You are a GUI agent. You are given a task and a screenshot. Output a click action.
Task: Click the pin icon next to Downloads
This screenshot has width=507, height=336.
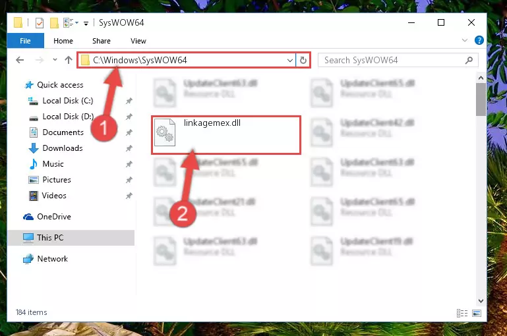click(129, 148)
